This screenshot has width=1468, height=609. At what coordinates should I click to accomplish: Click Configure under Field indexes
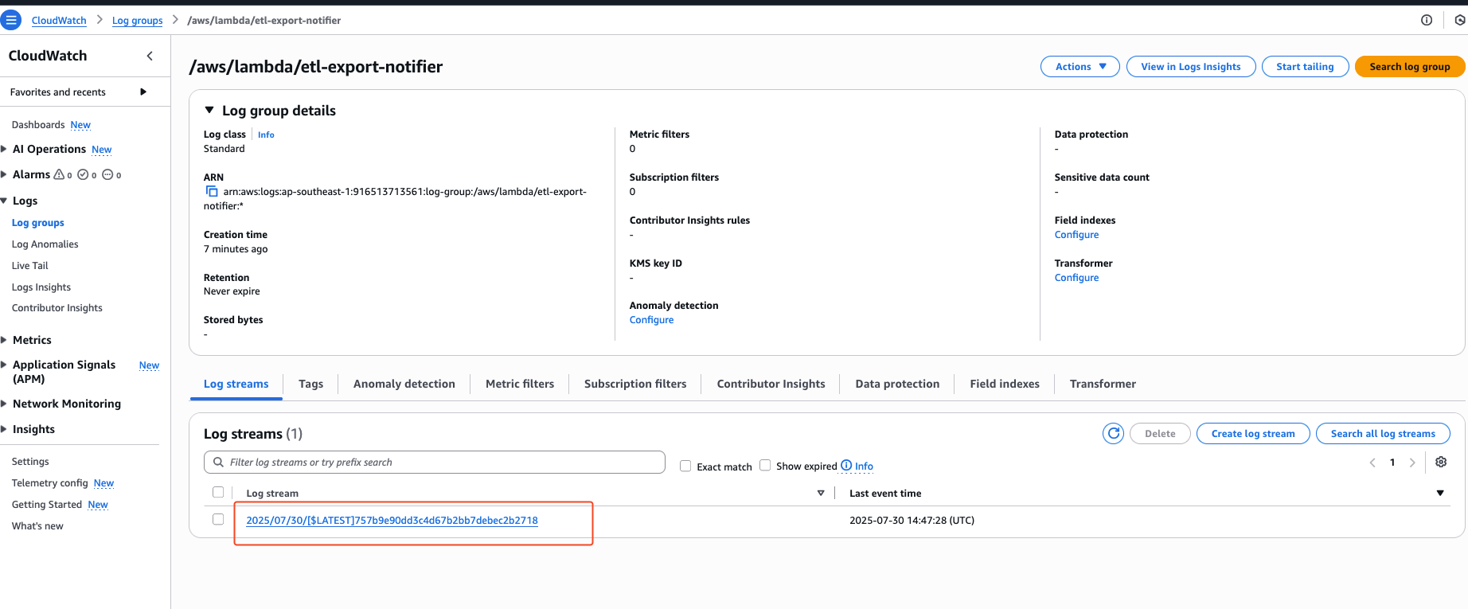tap(1076, 235)
